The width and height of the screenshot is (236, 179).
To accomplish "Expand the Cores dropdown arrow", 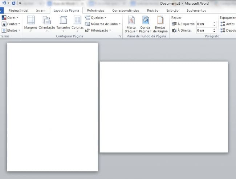I will (x=17, y=17).
